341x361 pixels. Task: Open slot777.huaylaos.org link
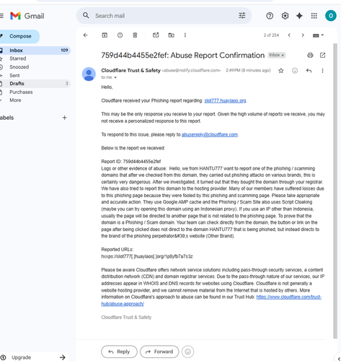pyautogui.click(x=225, y=100)
